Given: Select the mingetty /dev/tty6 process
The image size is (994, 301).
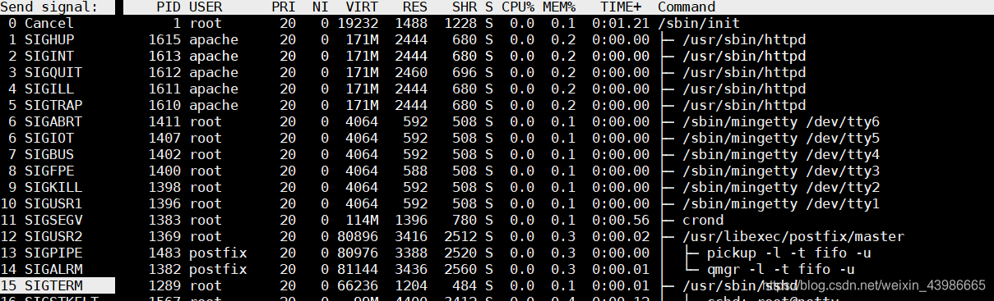Looking at the screenshot, I should 558,121.
